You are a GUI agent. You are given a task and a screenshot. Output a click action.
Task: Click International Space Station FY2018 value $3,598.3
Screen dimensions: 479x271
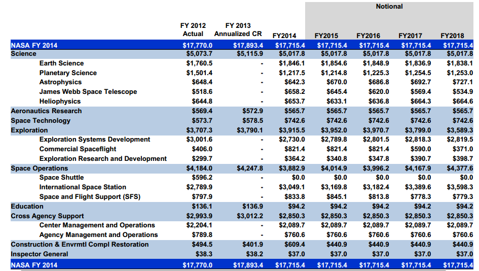pyautogui.click(x=460, y=187)
